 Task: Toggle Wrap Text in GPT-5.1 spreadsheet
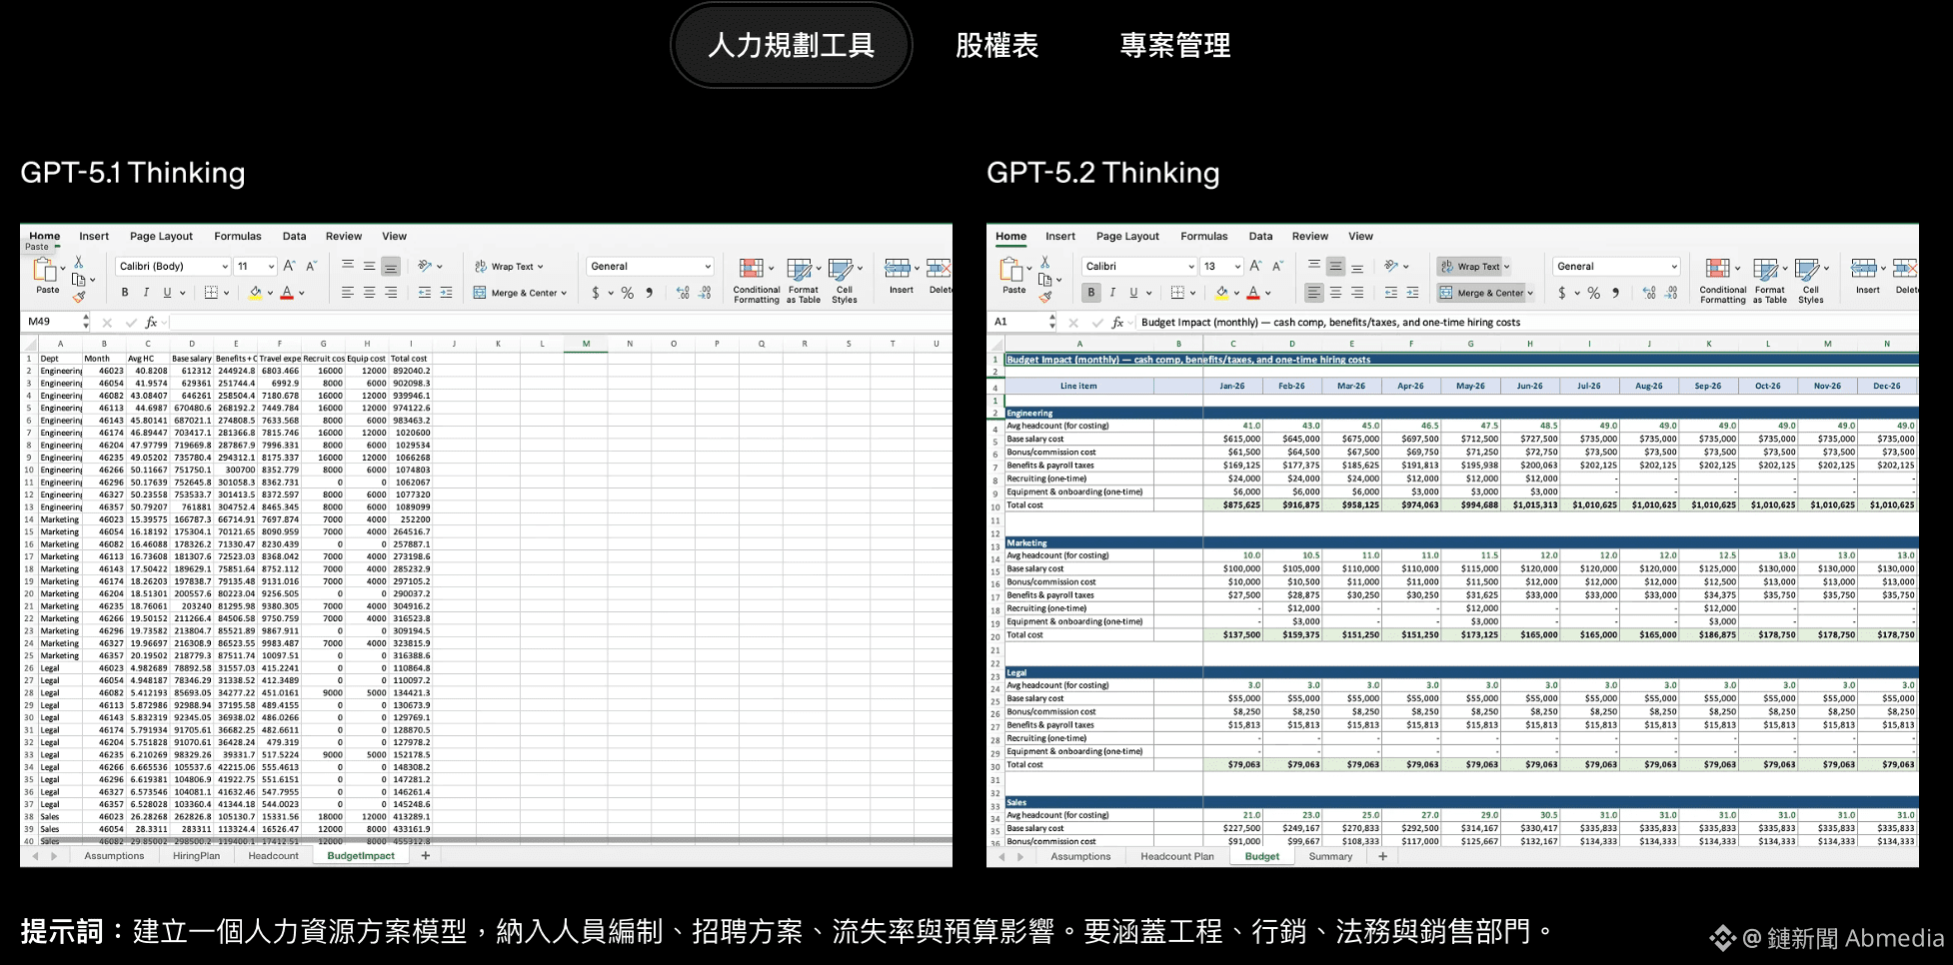point(509,267)
